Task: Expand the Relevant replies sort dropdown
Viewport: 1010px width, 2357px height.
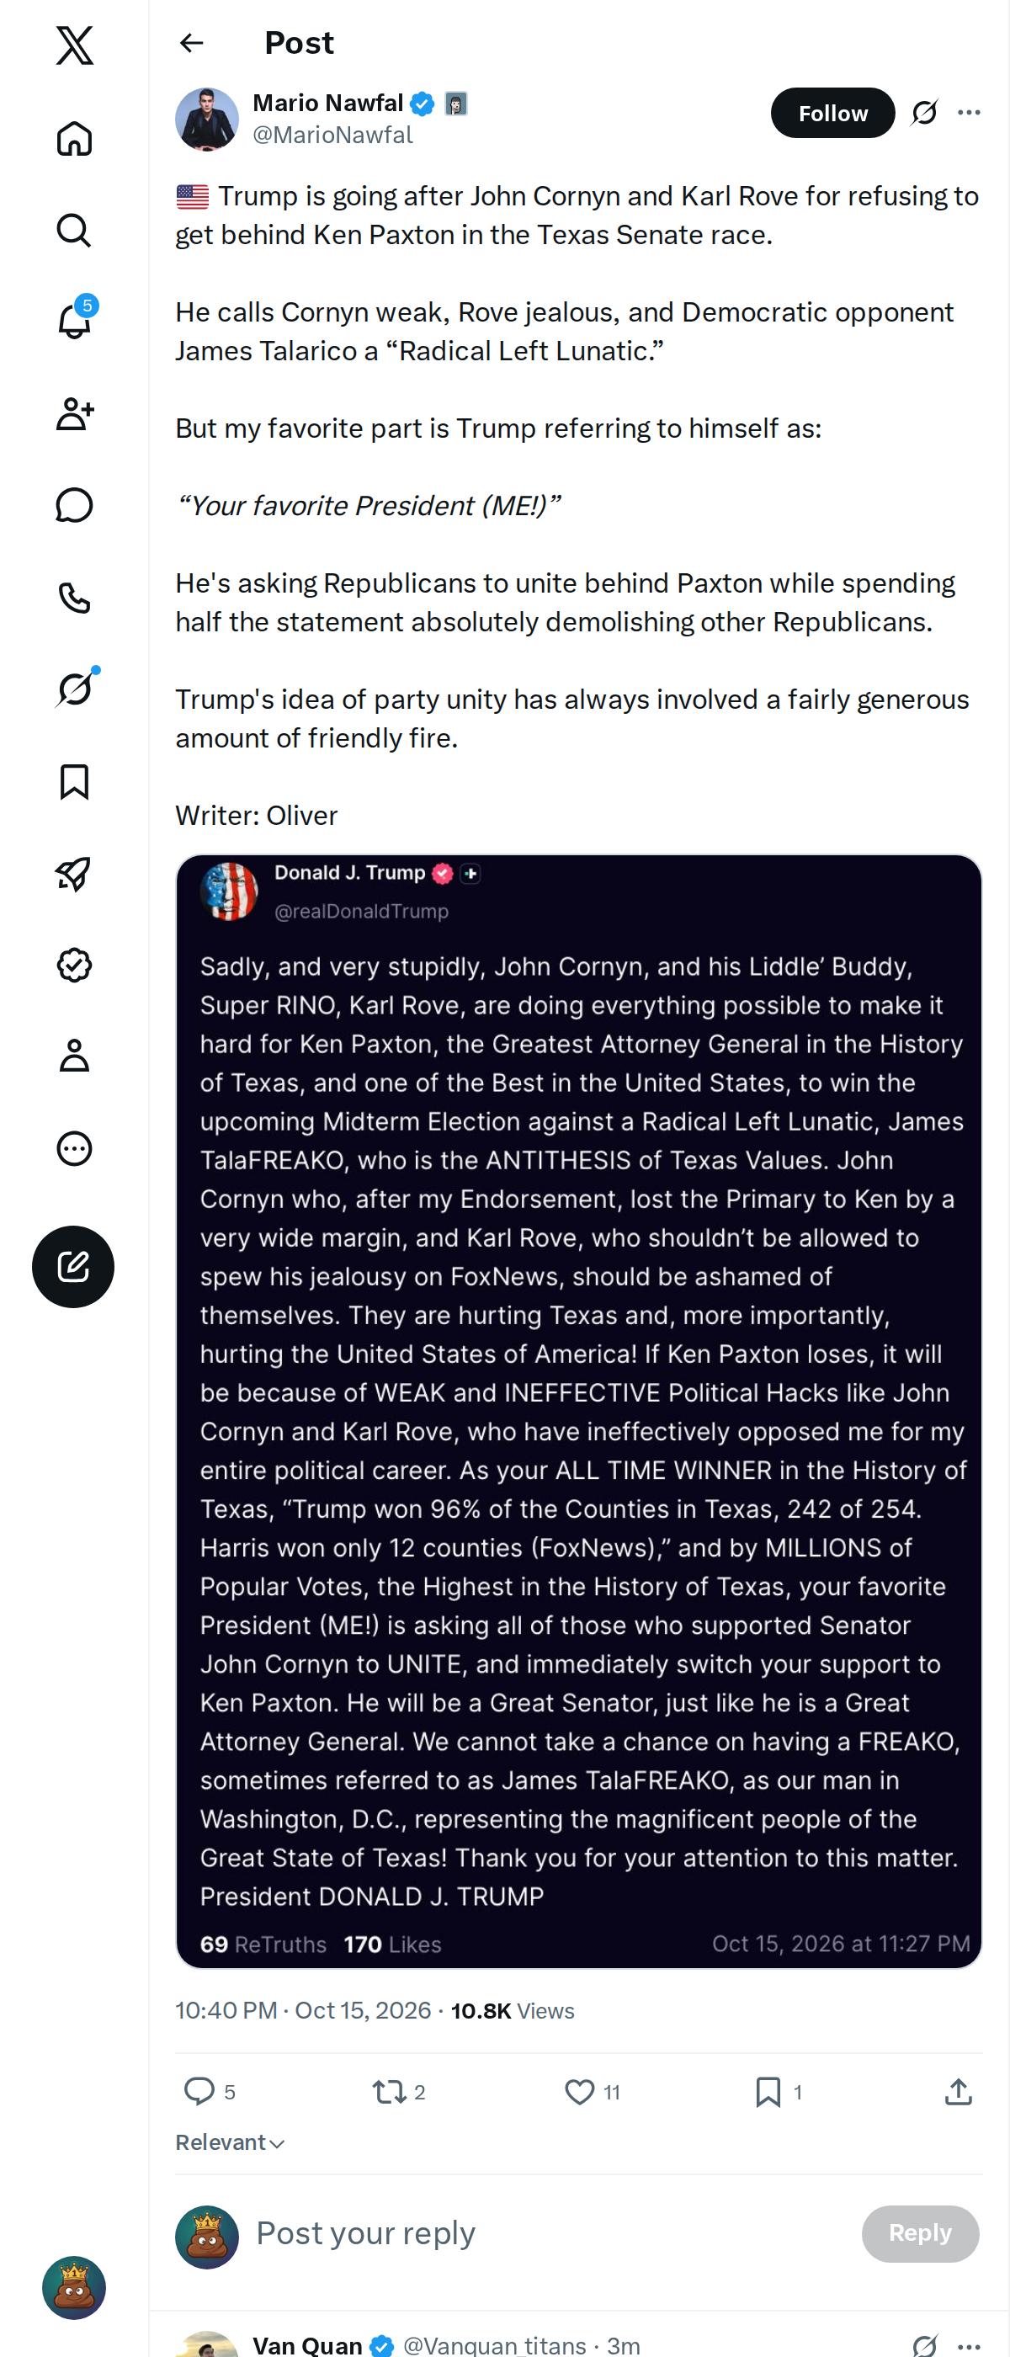Action: (231, 2142)
